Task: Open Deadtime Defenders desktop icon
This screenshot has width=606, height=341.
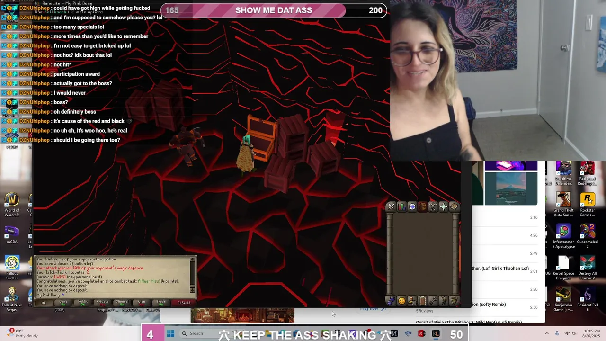Action: pyautogui.click(x=563, y=173)
